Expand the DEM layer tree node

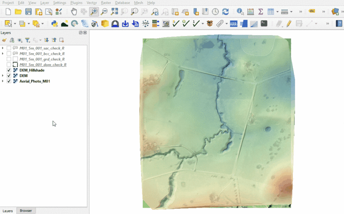coord(3,76)
